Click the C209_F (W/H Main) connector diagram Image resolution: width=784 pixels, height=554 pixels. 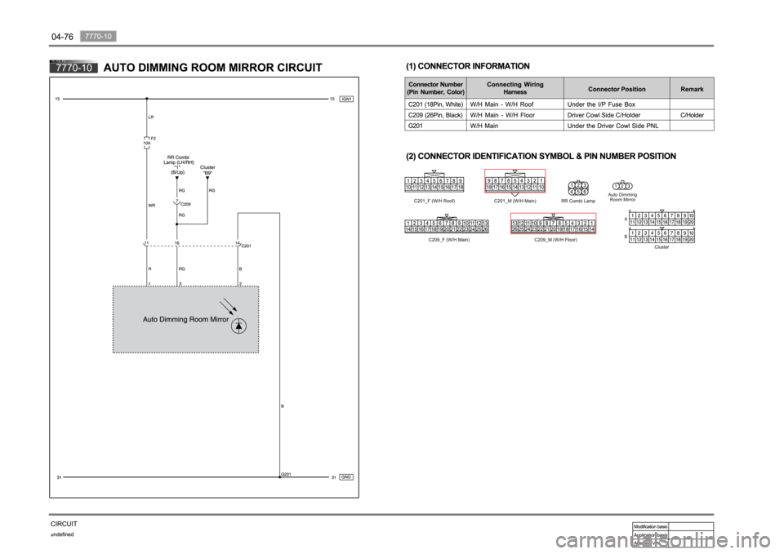[447, 226]
